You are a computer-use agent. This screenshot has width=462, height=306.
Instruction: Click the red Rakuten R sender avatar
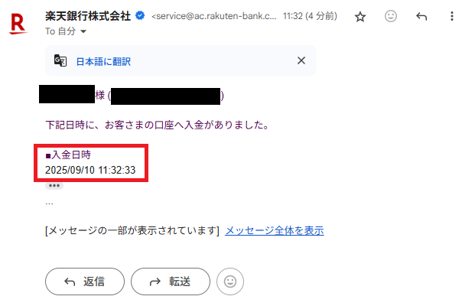[x=18, y=24]
